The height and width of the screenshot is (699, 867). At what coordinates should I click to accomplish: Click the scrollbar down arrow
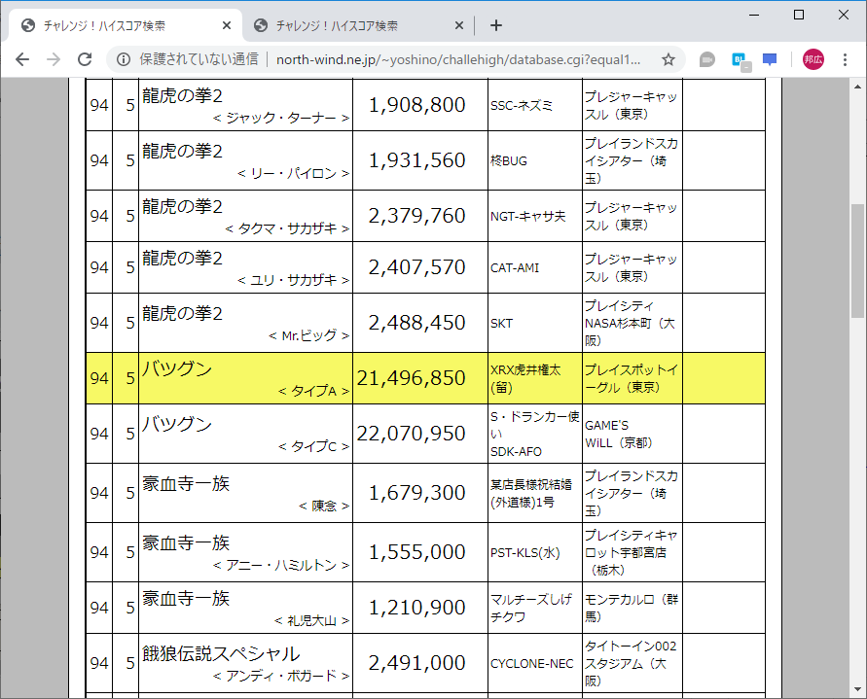(857, 689)
